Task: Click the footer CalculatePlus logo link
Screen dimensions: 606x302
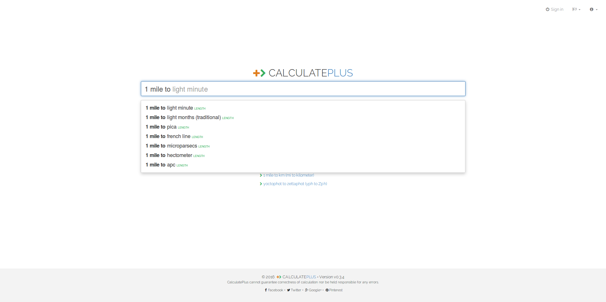Action: [x=296, y=277]
